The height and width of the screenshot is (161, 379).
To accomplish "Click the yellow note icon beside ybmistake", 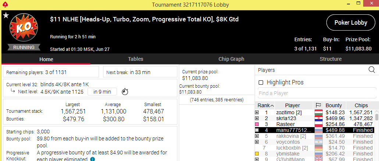I will 257,154.
